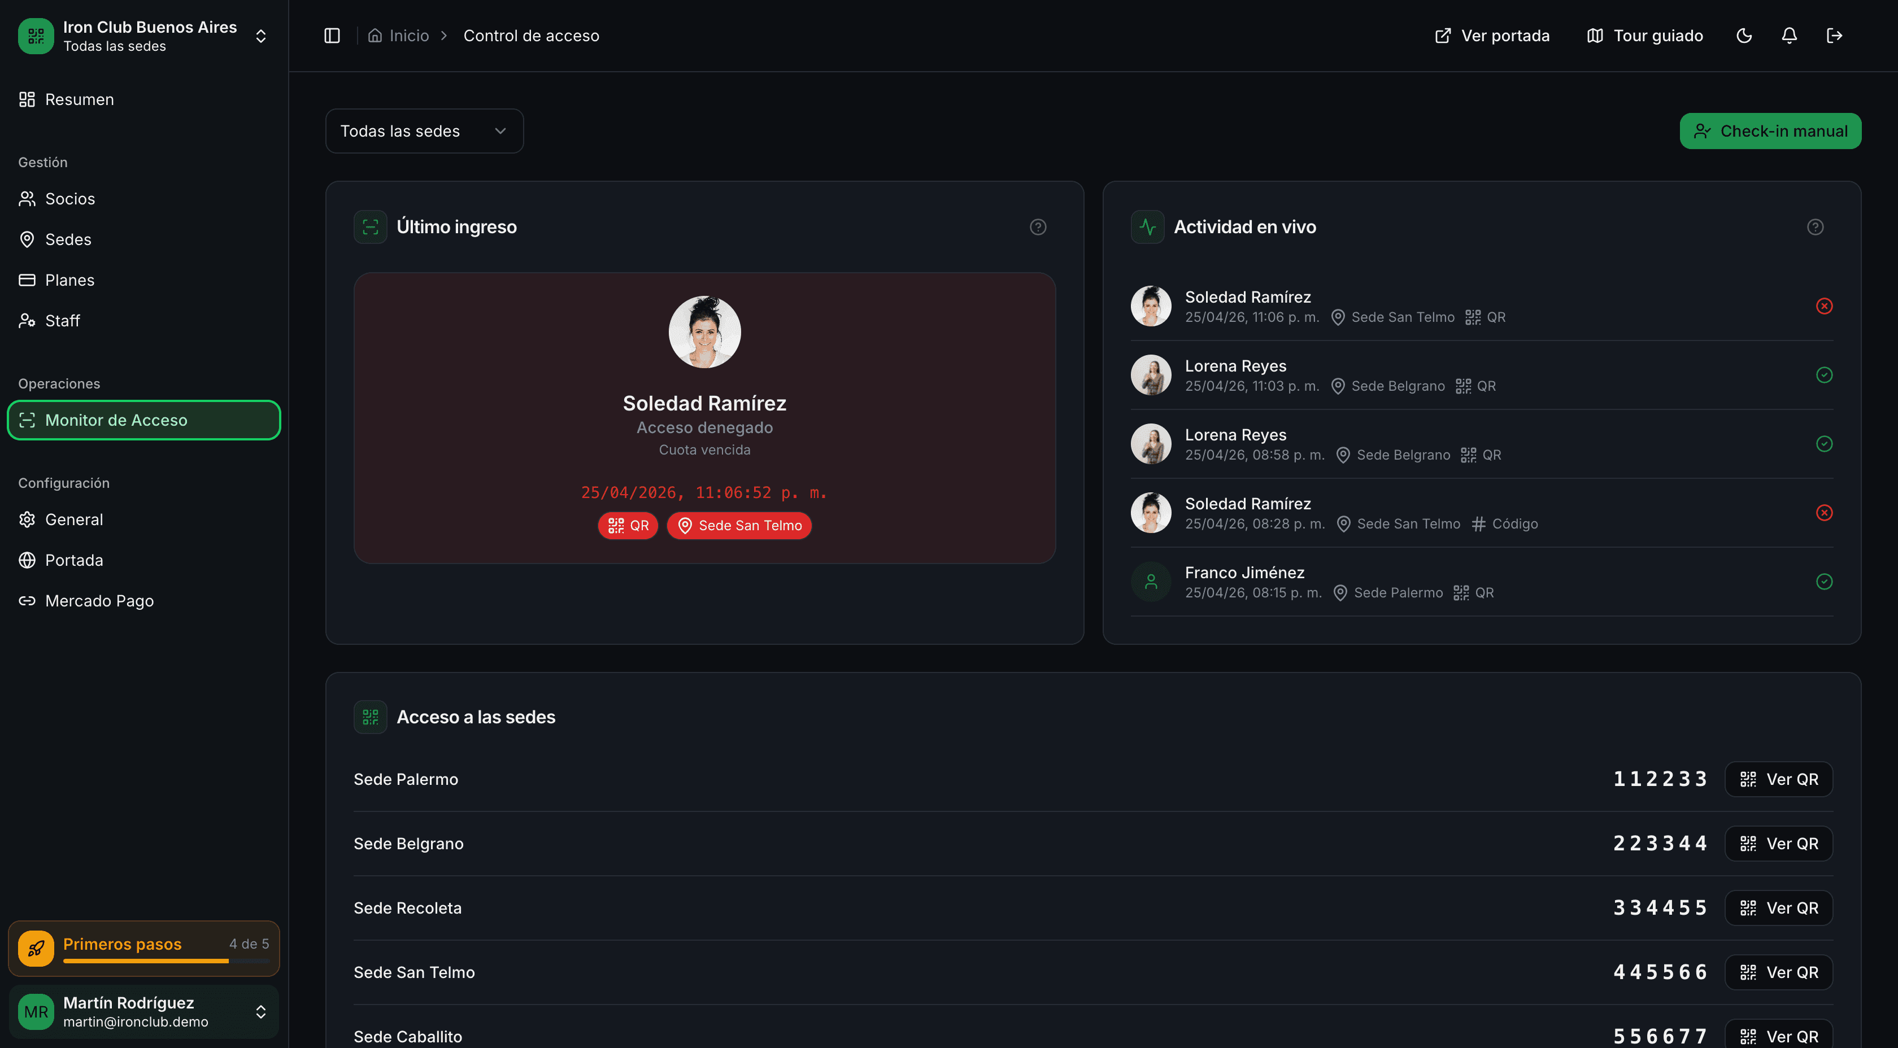Switch to dark/light theme with moon icon
The height and width of the screenshot is (1048, 1898).
[x=1743, y=36]
